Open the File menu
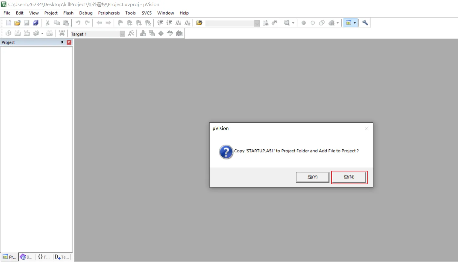 [x=7, y=13]
